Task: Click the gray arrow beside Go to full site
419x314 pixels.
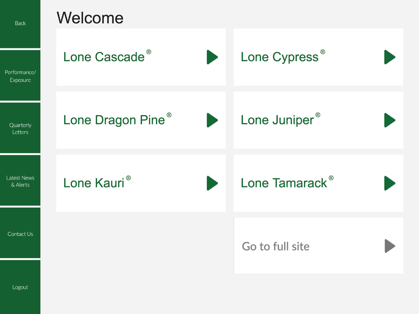Action: pyautogui.click(x=390, y=246)
